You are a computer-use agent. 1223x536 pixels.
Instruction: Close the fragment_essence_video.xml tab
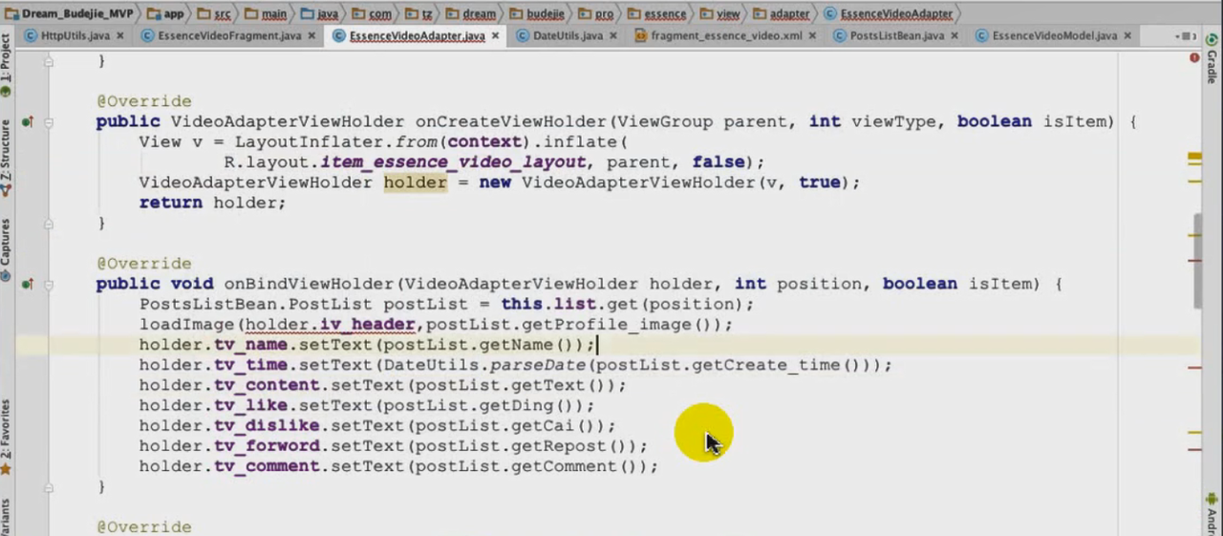[810, 36]
